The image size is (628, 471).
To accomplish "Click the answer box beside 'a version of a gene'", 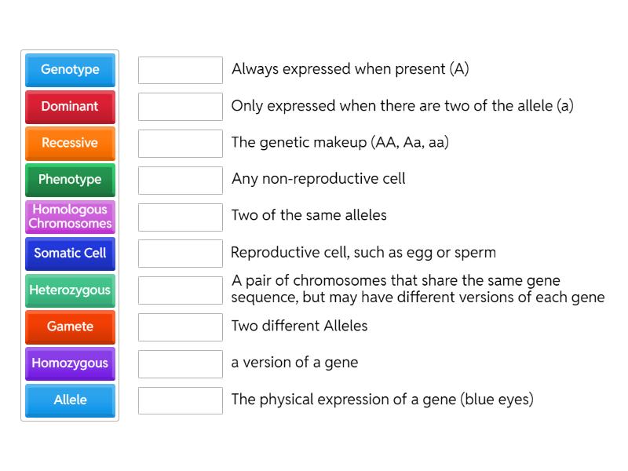I will [x=180, y=363].
